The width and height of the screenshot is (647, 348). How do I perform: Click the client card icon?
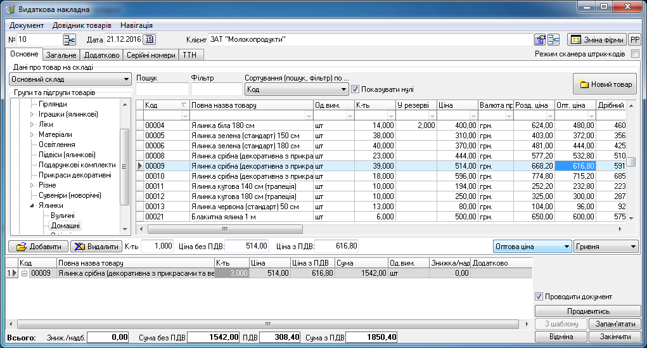click(540, 40)
